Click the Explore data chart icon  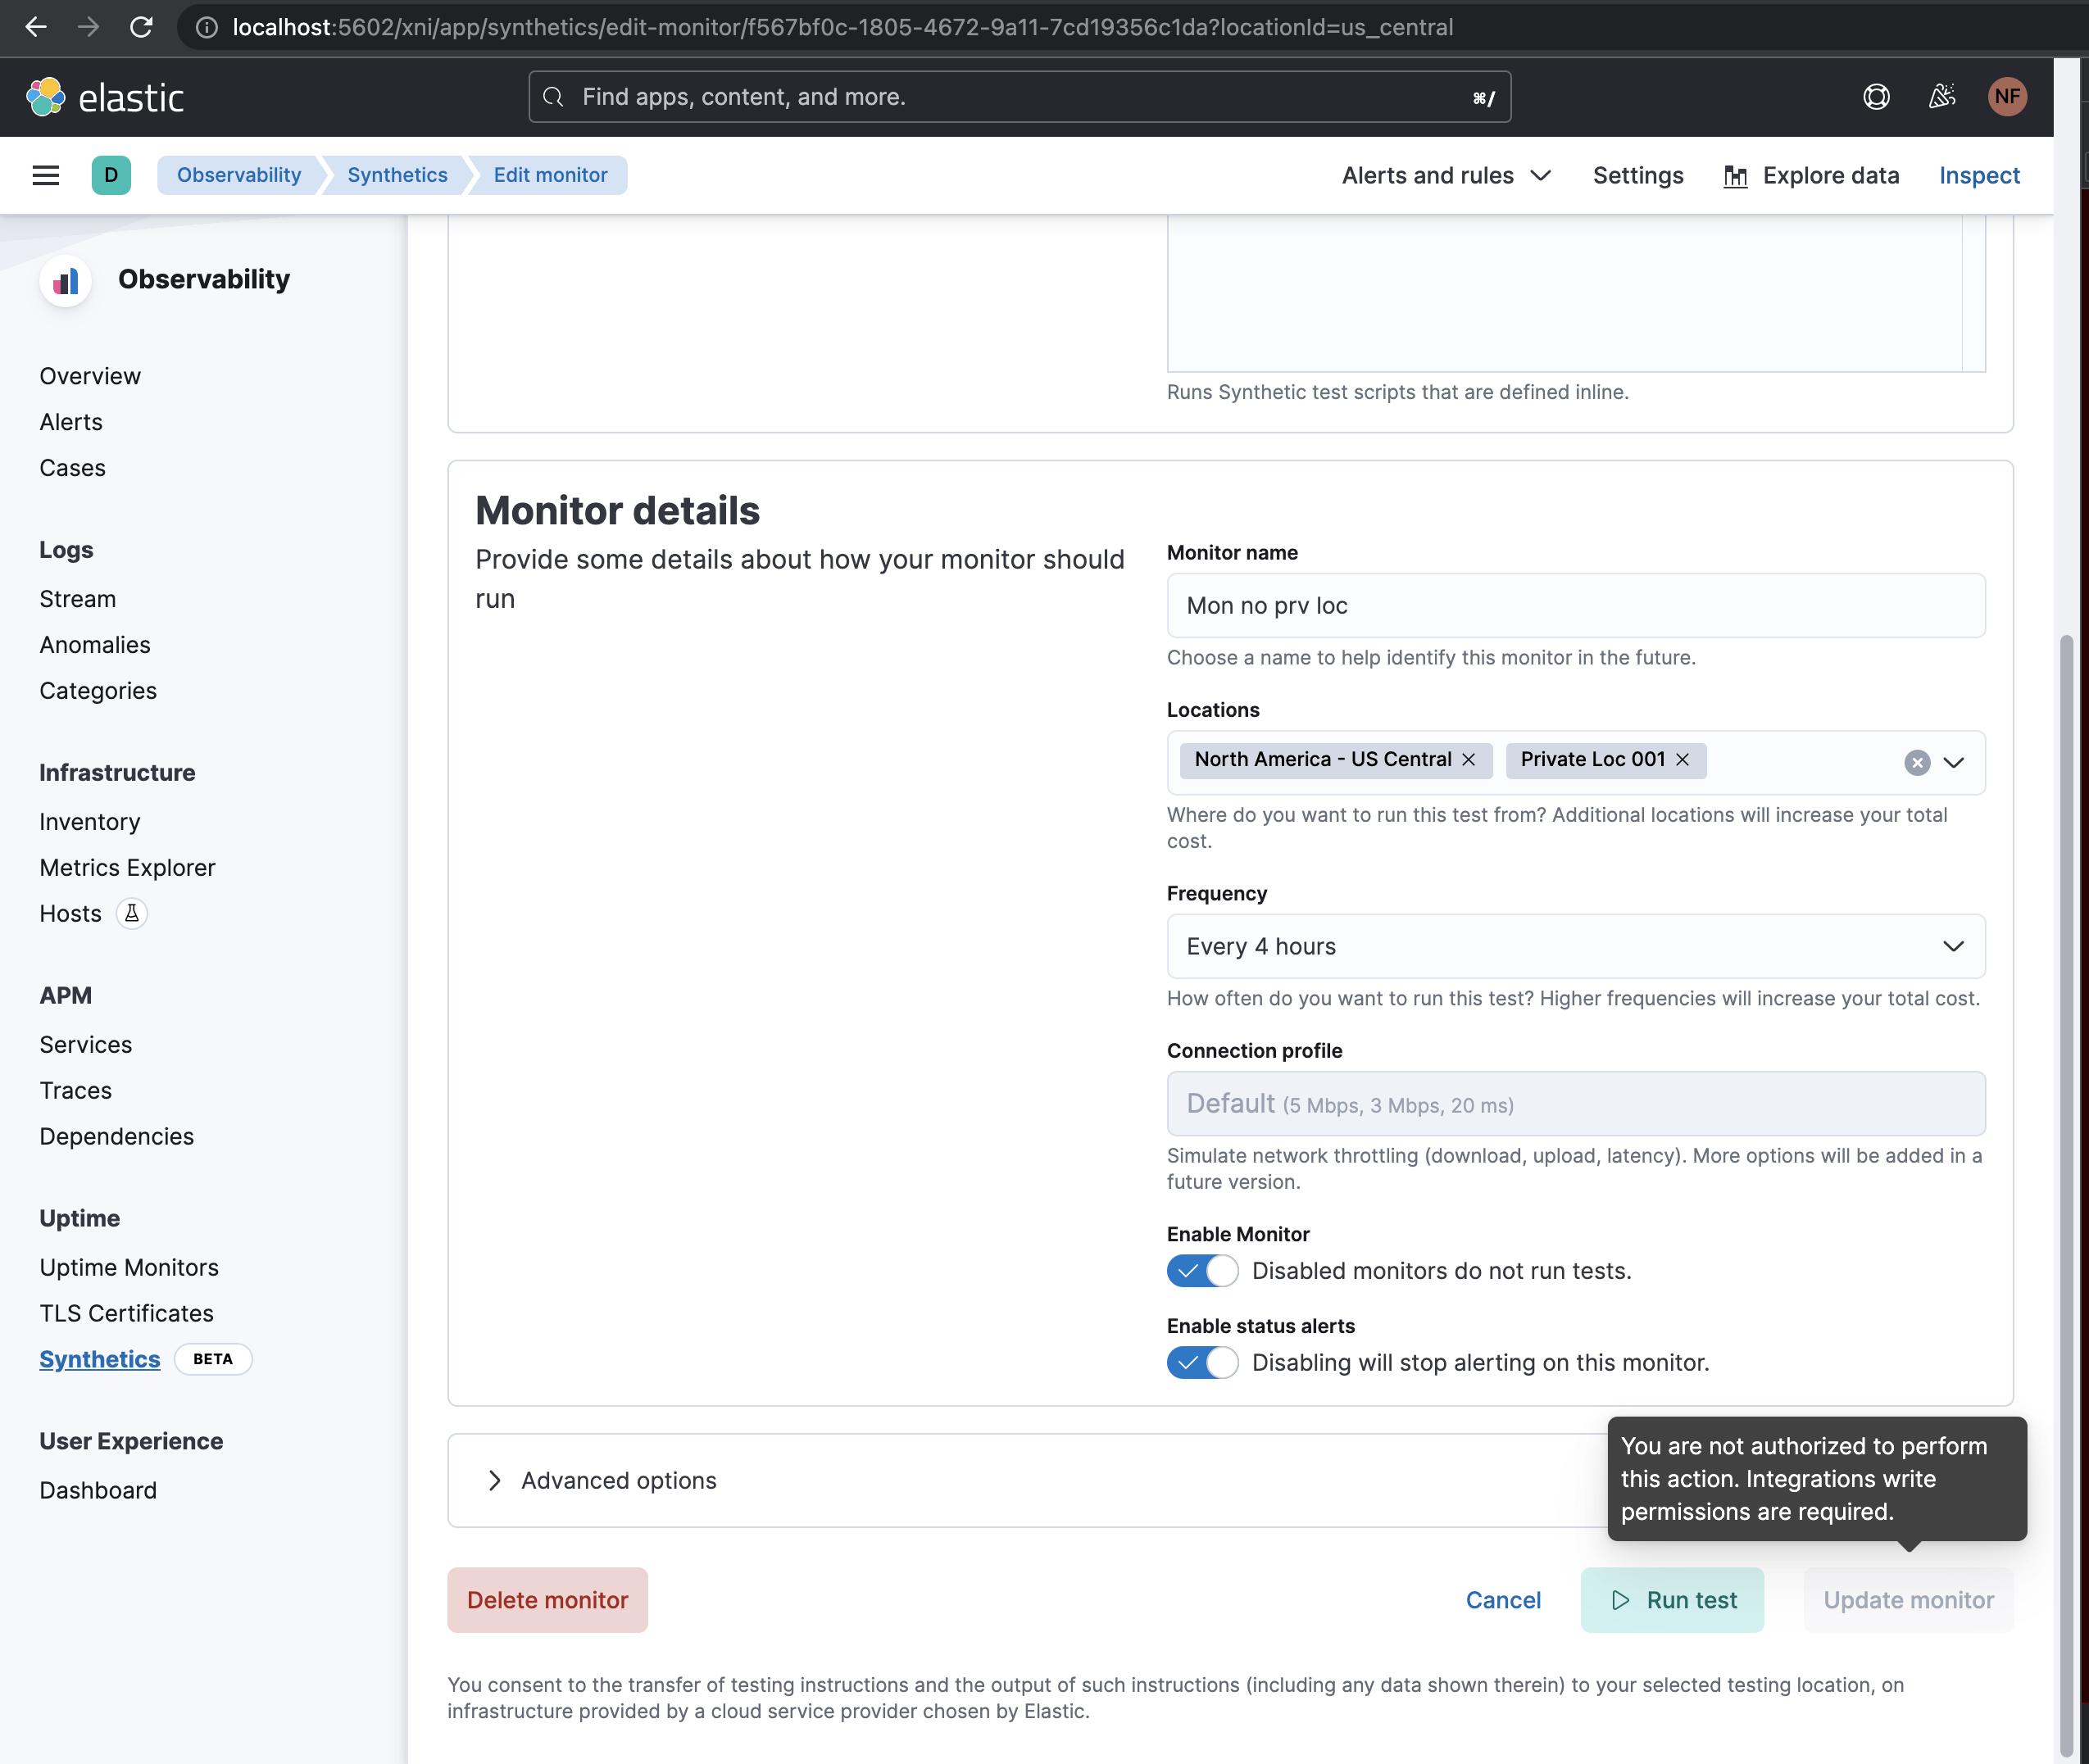pos(1736,175)
